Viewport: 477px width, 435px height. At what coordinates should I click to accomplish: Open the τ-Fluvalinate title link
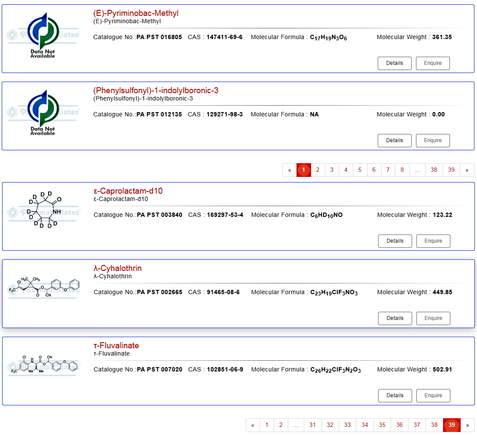[116, 346]
